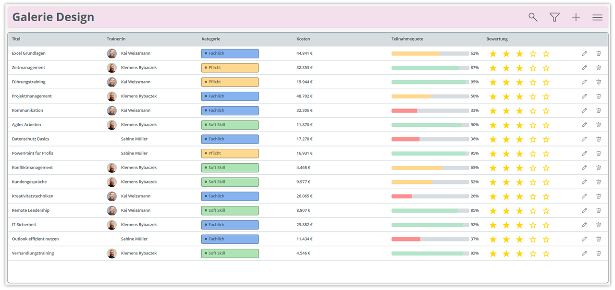This screenshot has height=290, width=615.
Task: Delete the Projektmanagement row
Action: click(599, 96)
